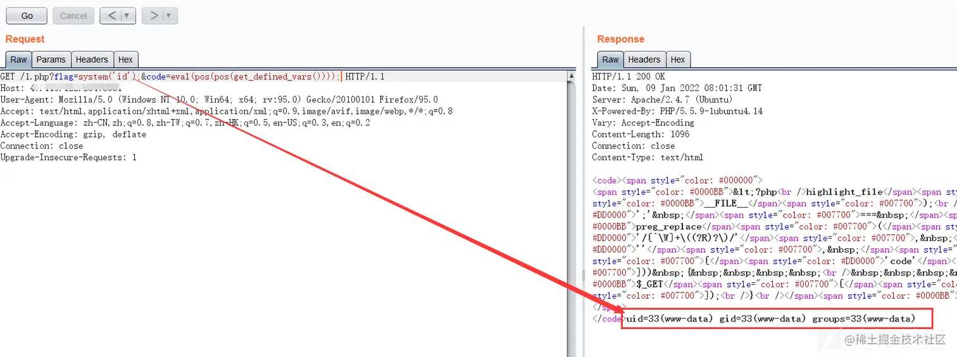Click the Server: Apache/2.4.7 line

point(662,99)
